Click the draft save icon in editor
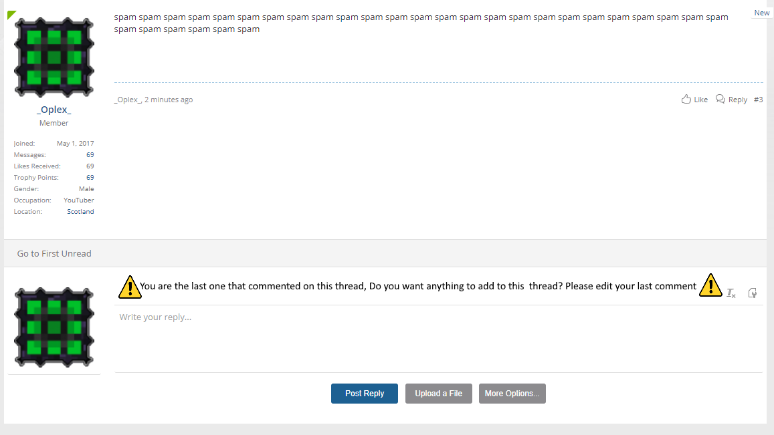Screen dimensions: 774x435 (x=753, y=293)
